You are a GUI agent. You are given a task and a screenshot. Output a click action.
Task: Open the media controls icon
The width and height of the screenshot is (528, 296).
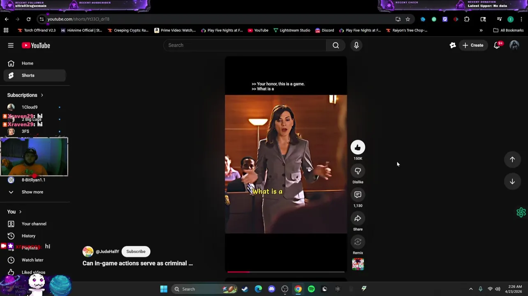[x=499, y=19]
